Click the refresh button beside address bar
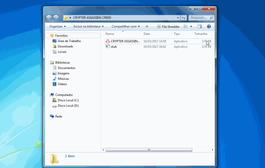 183,18
